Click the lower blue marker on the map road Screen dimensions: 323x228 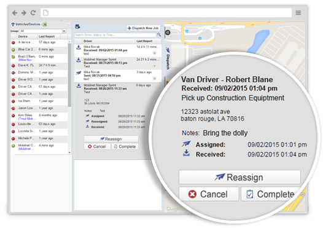(x=200, y=38)
